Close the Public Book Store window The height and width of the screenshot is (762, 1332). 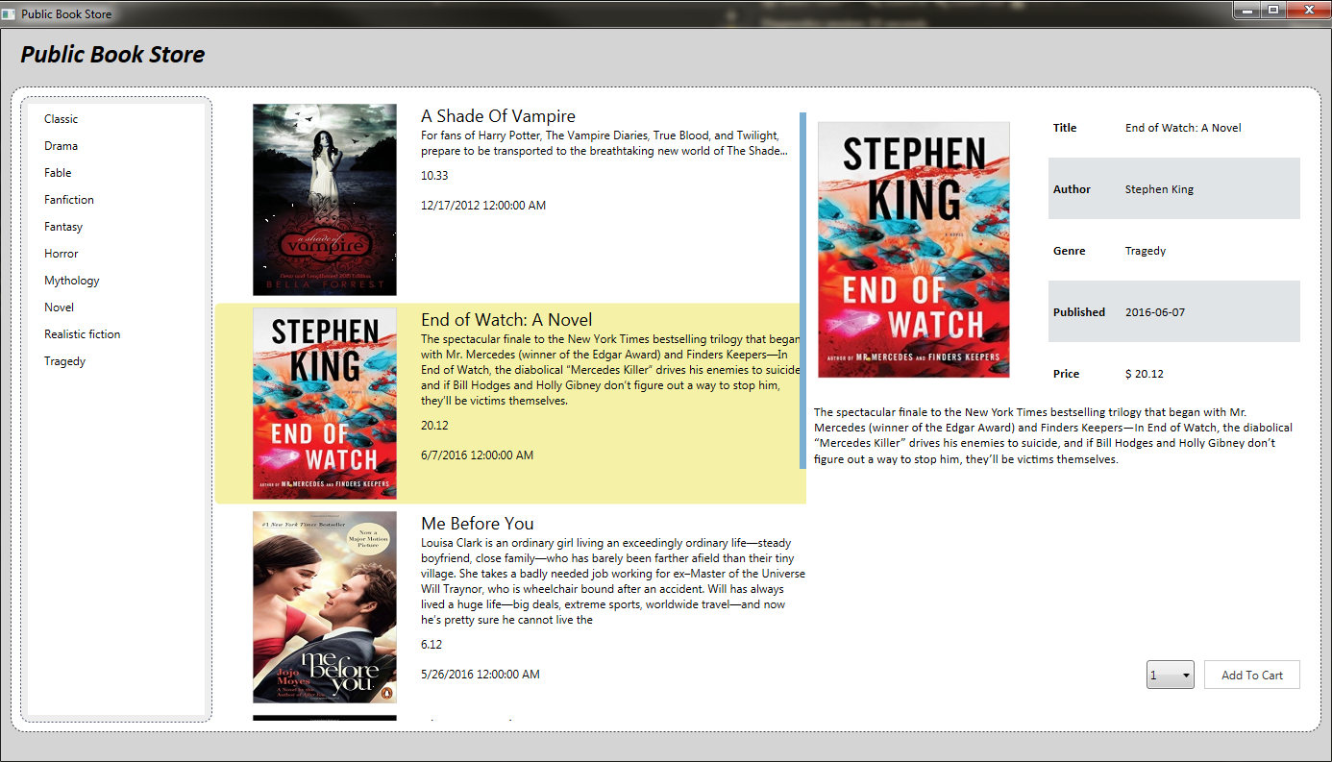pos(1307,10)
